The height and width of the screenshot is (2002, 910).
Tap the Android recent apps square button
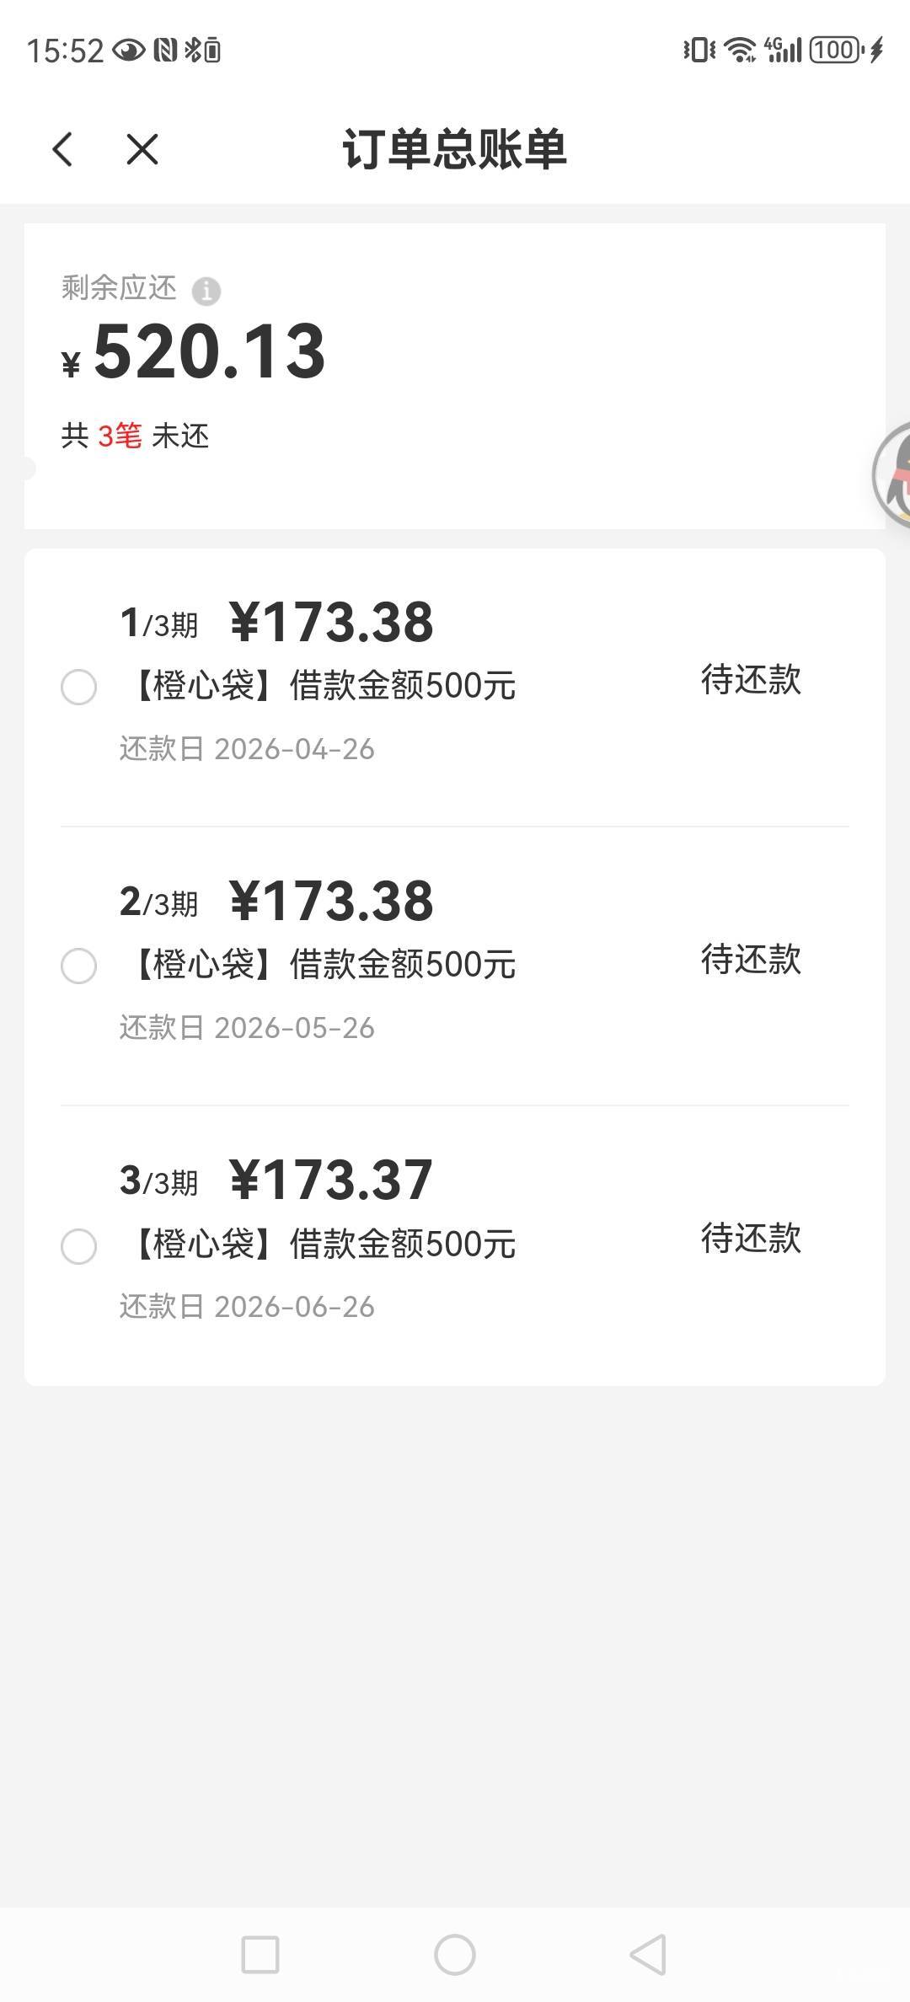260,1954
